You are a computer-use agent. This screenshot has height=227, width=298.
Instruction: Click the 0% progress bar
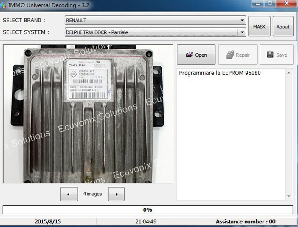tap(148, 210)
